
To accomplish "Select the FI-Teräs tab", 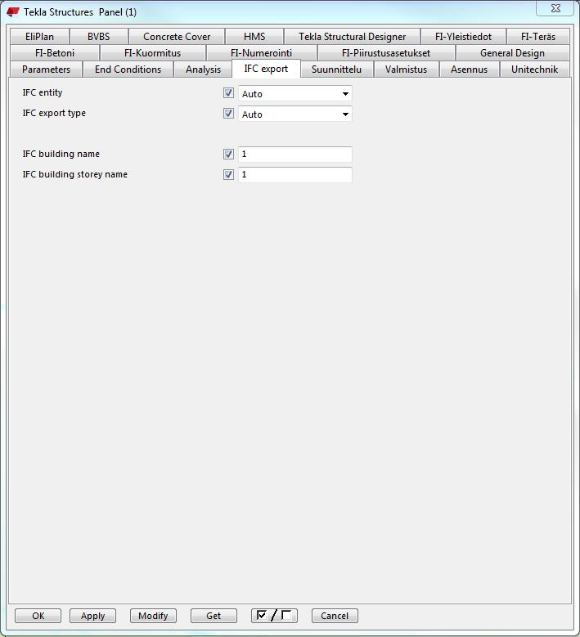I will click(538, 37).
